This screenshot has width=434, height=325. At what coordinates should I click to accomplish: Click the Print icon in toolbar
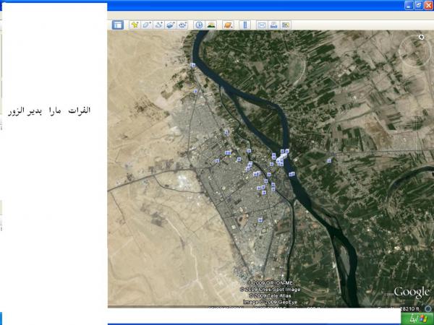tap(273, 25)
